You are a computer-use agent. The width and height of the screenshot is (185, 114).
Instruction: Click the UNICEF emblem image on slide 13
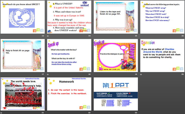click(22, 18)
